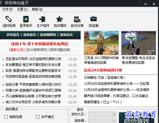Screen dimensions: 159x123
Task: Enable the 多开模式 checkbox
Action: pyautogui.click(x=38, y=117)
